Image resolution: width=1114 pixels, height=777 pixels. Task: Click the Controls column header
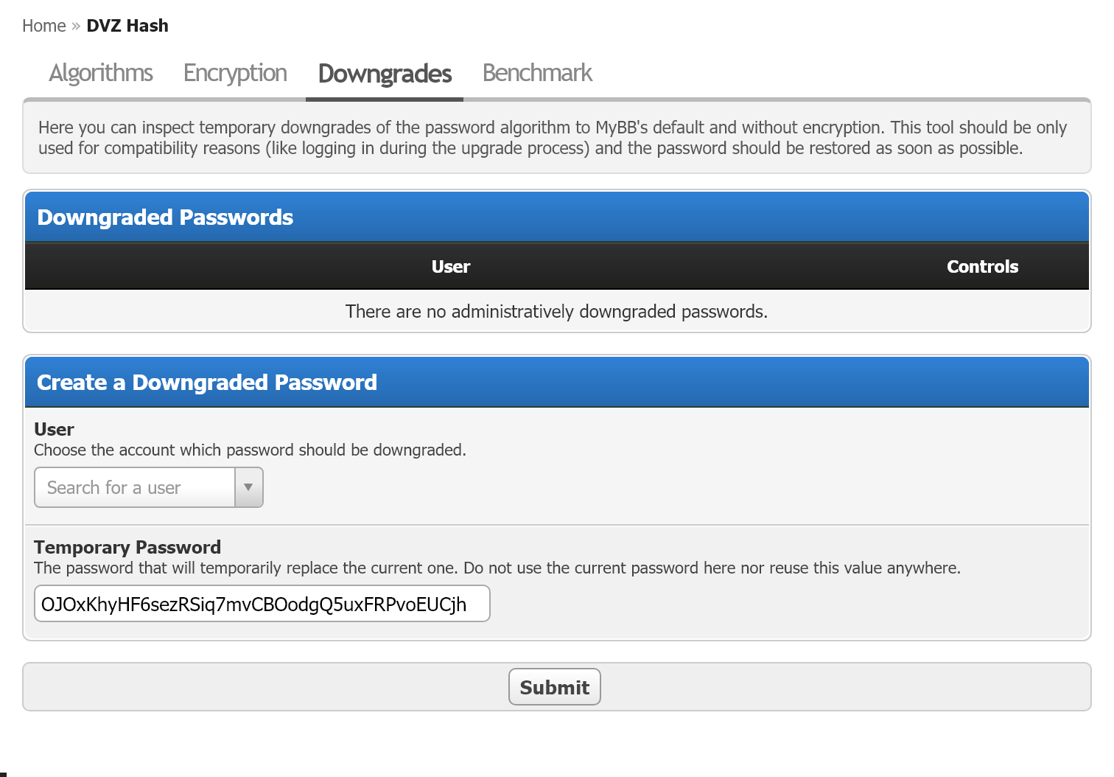point(982,267)
